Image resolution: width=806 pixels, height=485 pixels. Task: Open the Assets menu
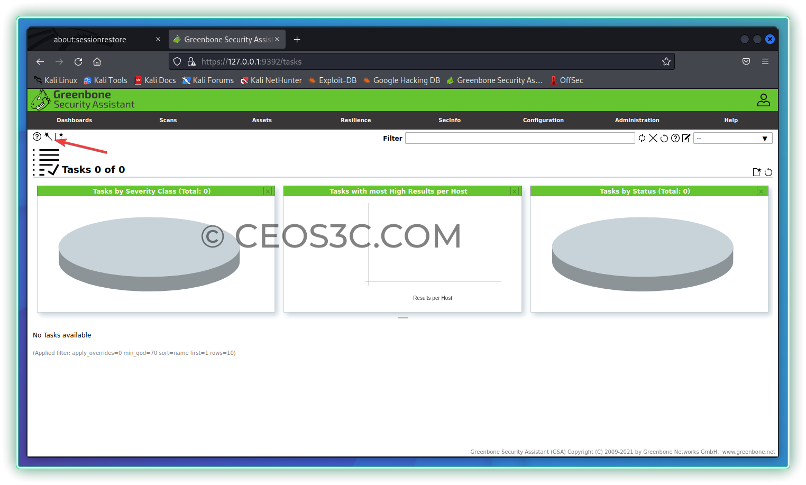tap(262, 121)
